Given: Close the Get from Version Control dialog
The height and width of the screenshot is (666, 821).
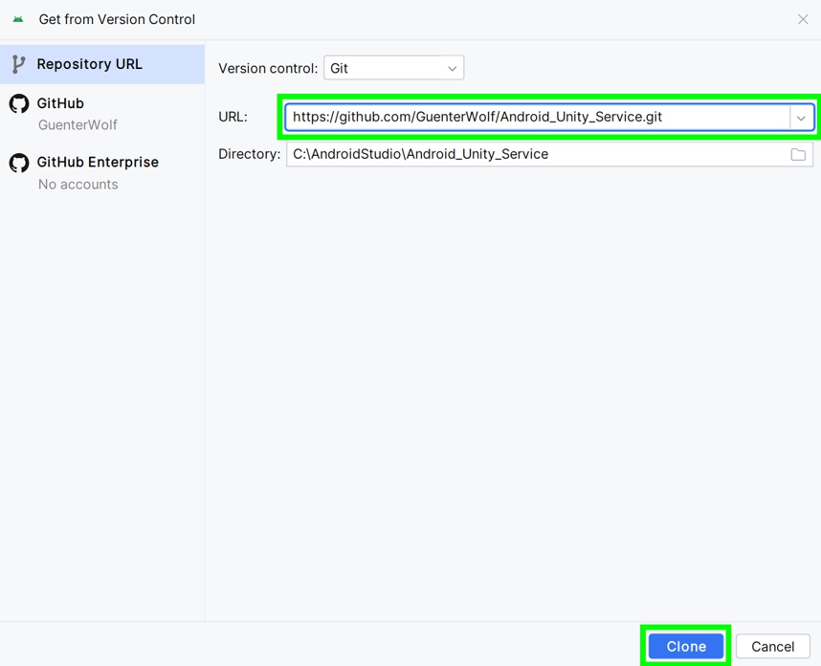Looking at the screenshot, I should tap(803, 19).
